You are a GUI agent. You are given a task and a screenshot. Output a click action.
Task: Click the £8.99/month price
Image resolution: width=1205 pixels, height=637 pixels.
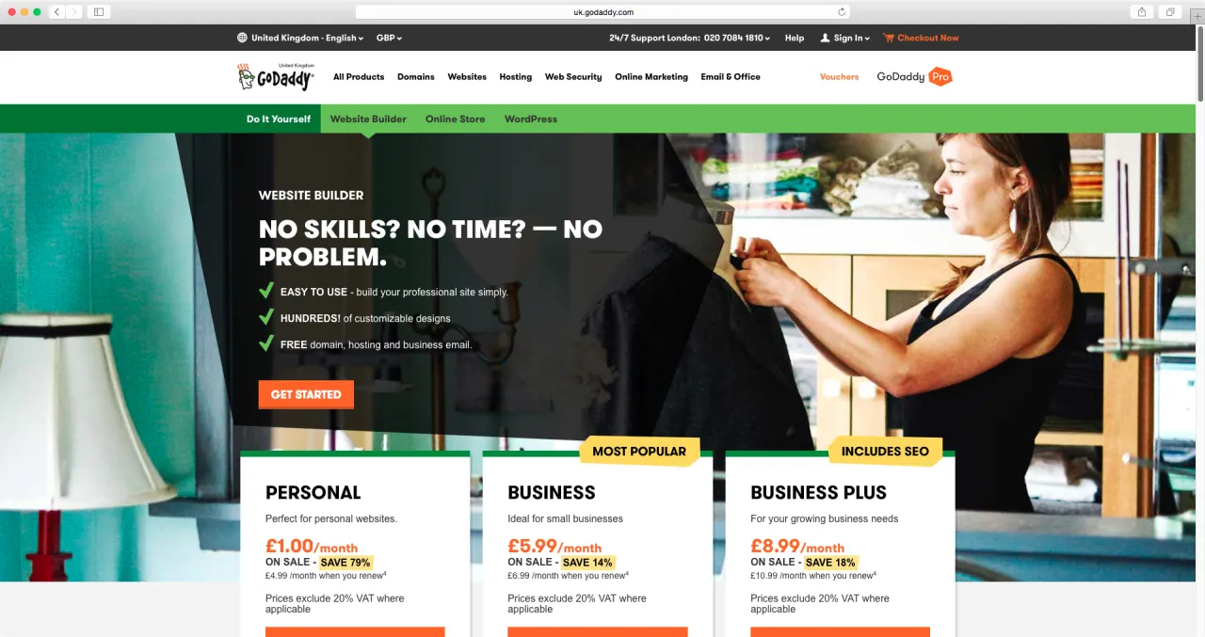coord(797,546)
